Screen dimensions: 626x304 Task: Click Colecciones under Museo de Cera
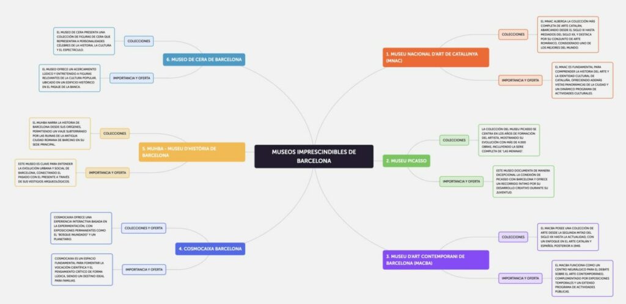139,41
